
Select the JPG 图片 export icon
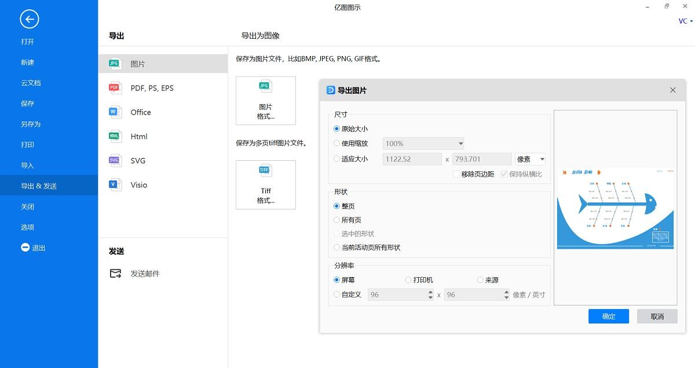click(x=115, y=64)
